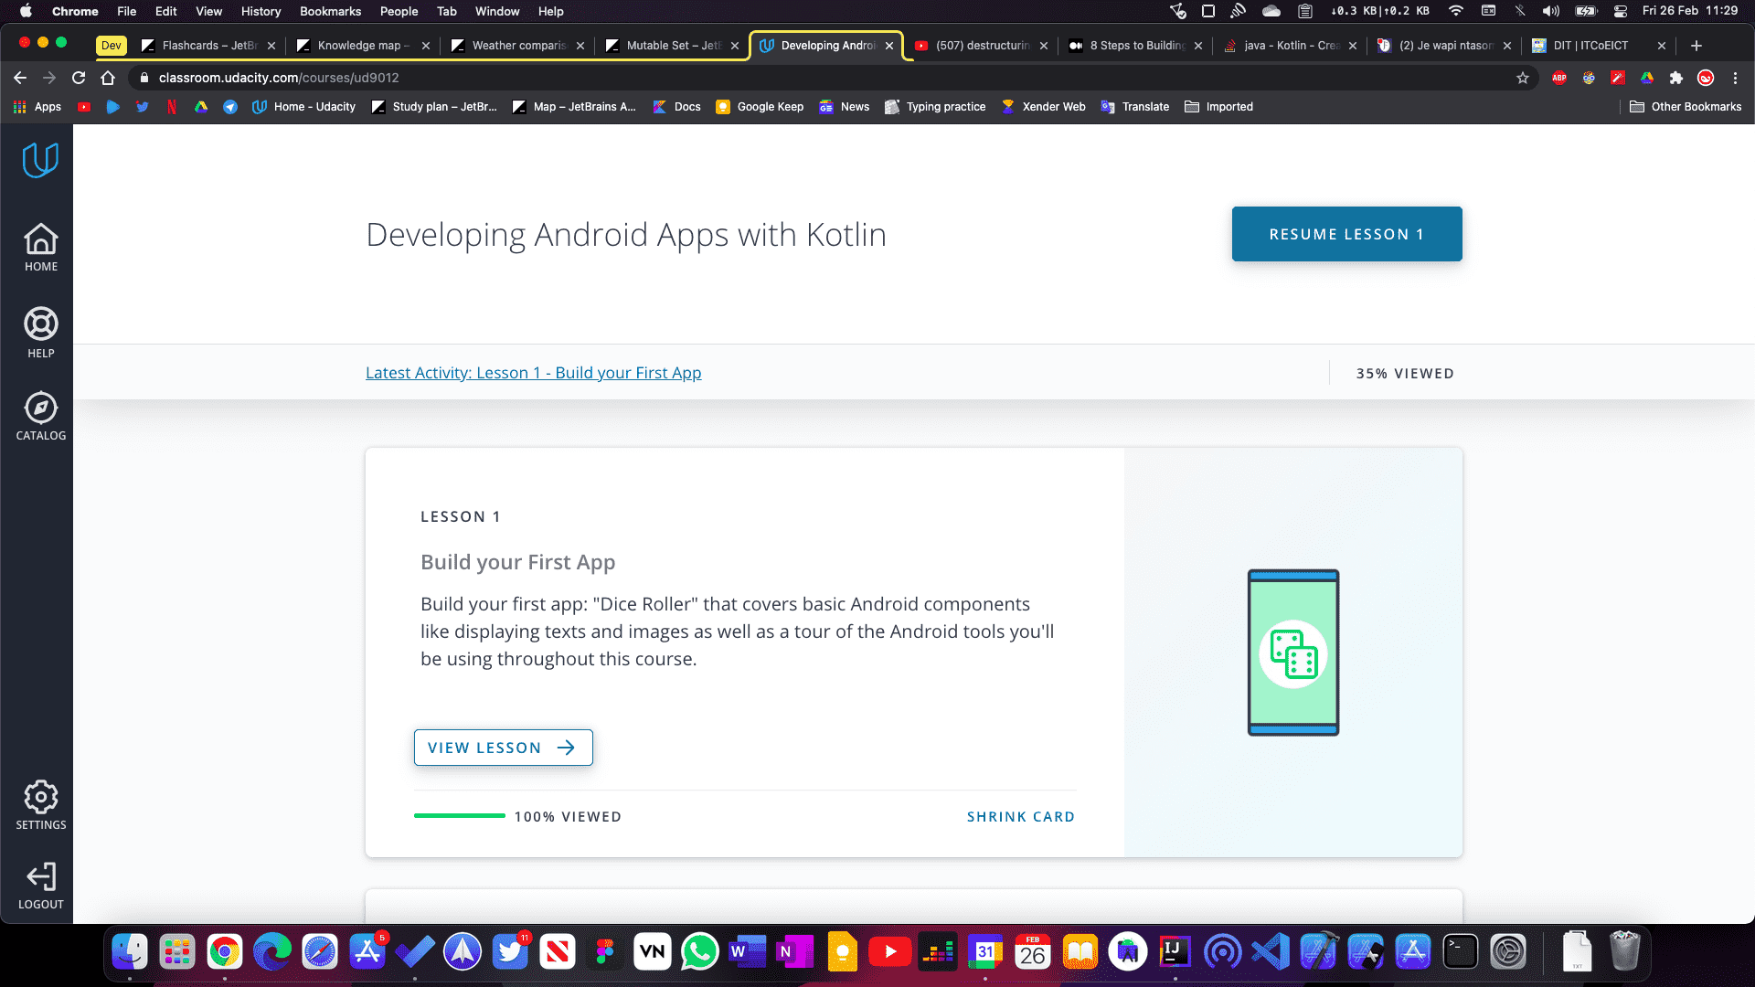Click the Lesson 1 100% viewed progress bar
The height and width of the screenshot is (987, 1755).
pyautogui.click(x=459, y=816)
